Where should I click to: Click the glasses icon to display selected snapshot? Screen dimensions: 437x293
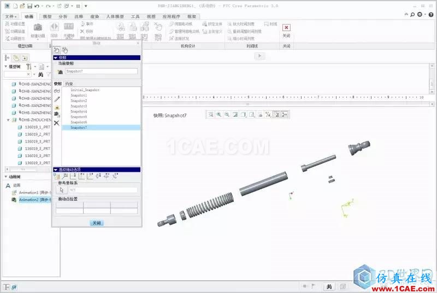(x=57, y=91)
